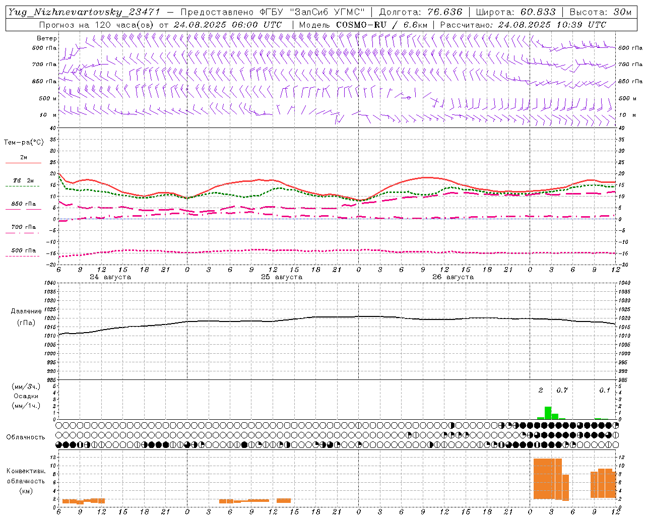Click the 'Ветер' wind panel label
The height and width of the screenshot is (516, 645).
(47, 38)
